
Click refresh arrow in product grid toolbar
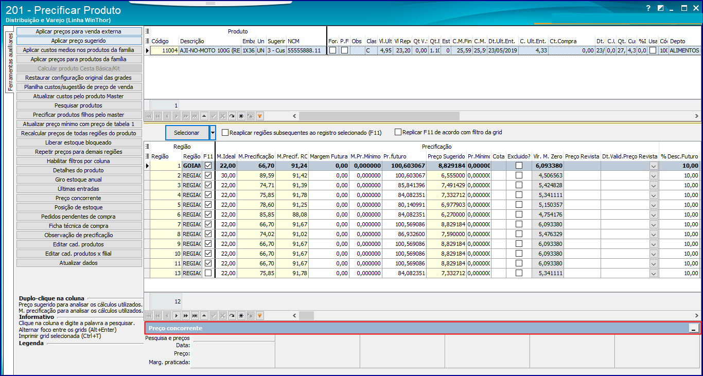pyautogui.click(x=232, y=116)
